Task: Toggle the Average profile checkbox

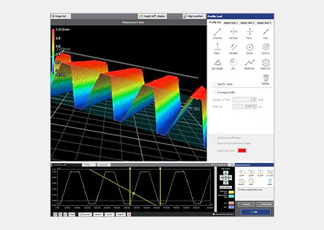Action: 214,93
